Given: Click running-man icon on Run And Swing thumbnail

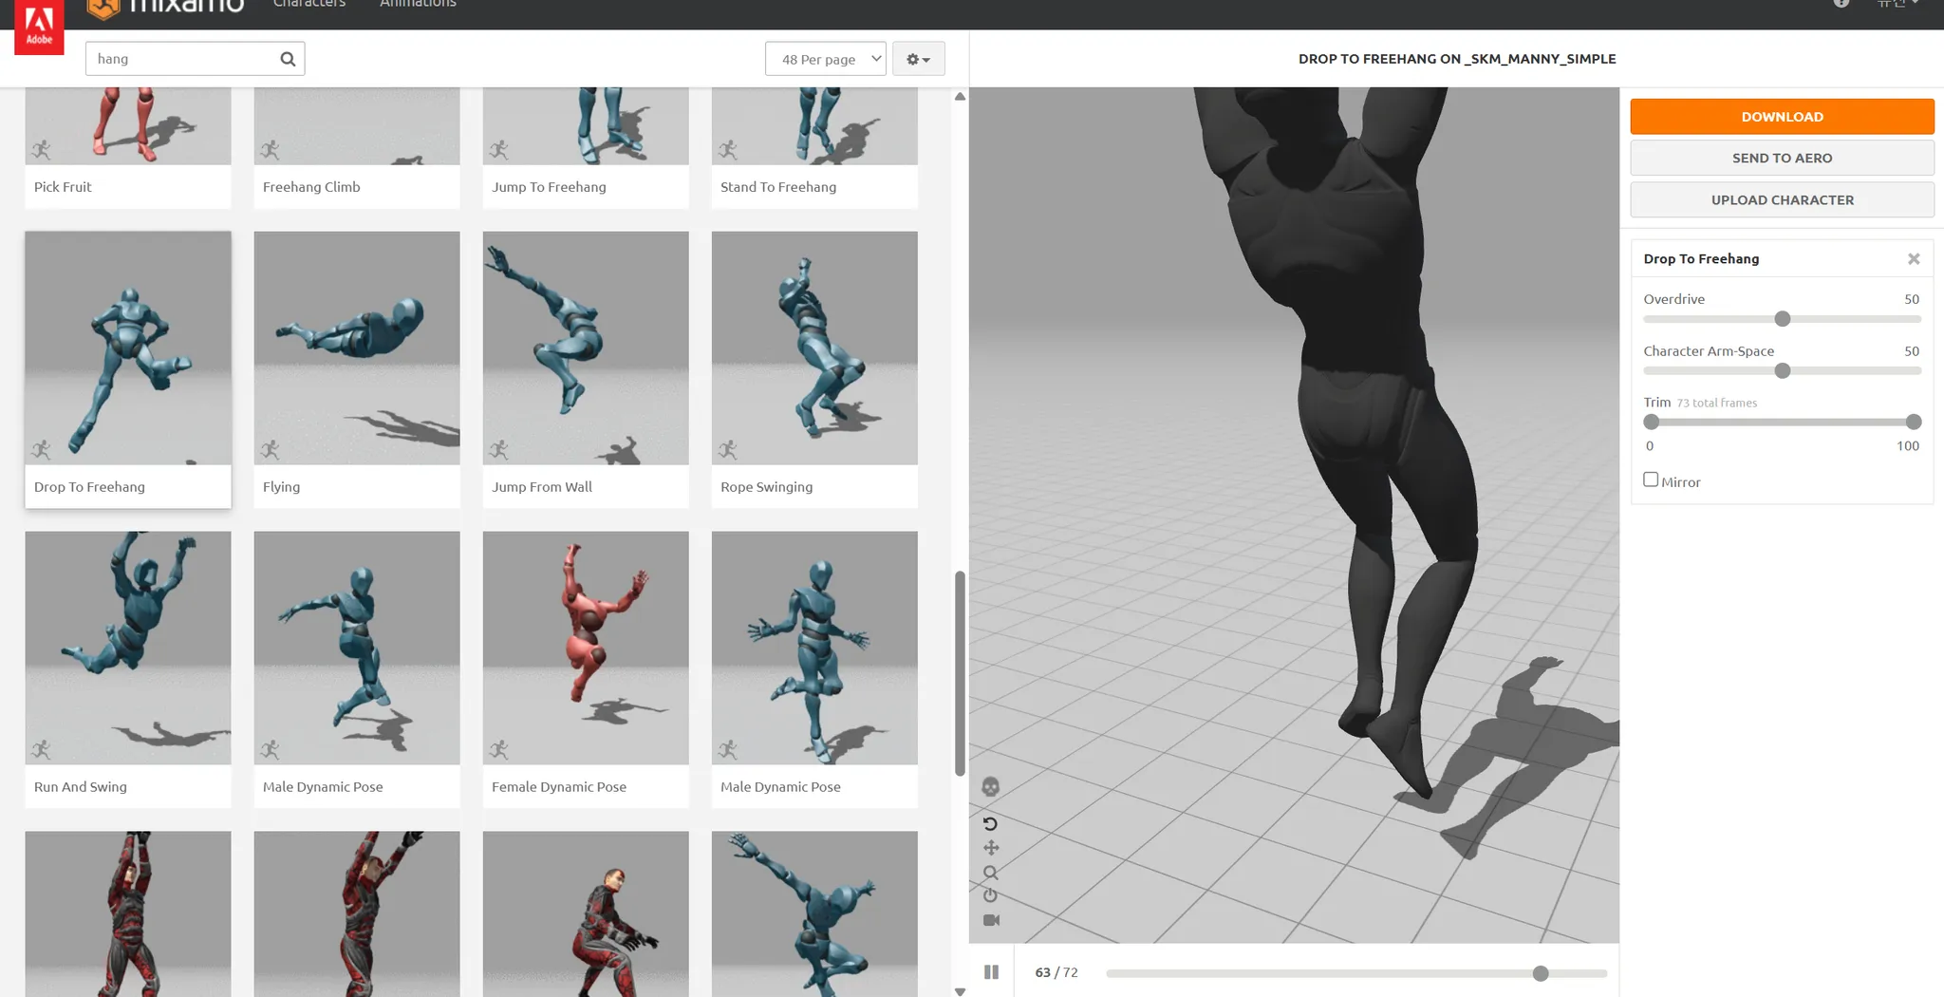Looking at the screenshot, I should (41, 749).
